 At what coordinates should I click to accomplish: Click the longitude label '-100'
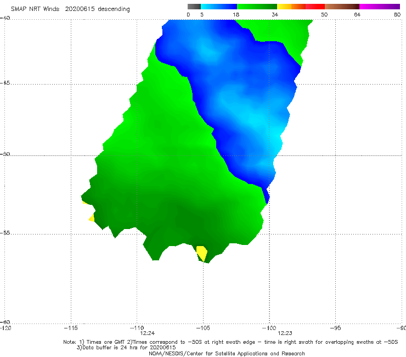click(269, 328)
